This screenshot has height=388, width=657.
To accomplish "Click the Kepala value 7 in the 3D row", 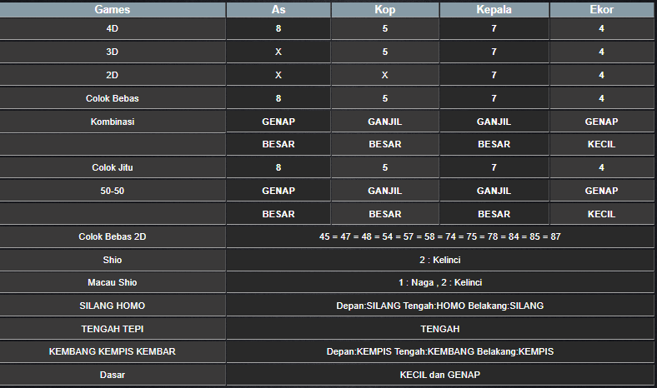I will tap(494, 52).
